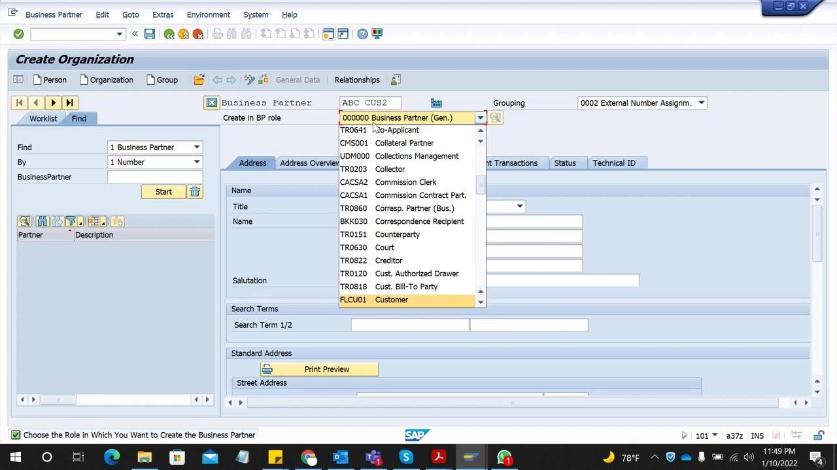Switch to the Worklist tab
This screenshot has width=837, height=470.
click(43, 118)
